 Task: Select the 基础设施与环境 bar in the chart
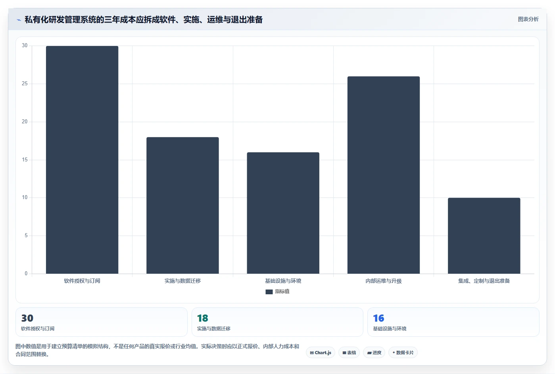click(283, 213)
